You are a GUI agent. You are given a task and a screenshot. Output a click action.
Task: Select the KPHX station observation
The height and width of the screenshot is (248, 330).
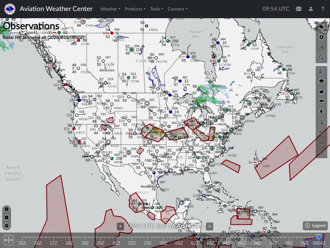click(x=112, y=159)
